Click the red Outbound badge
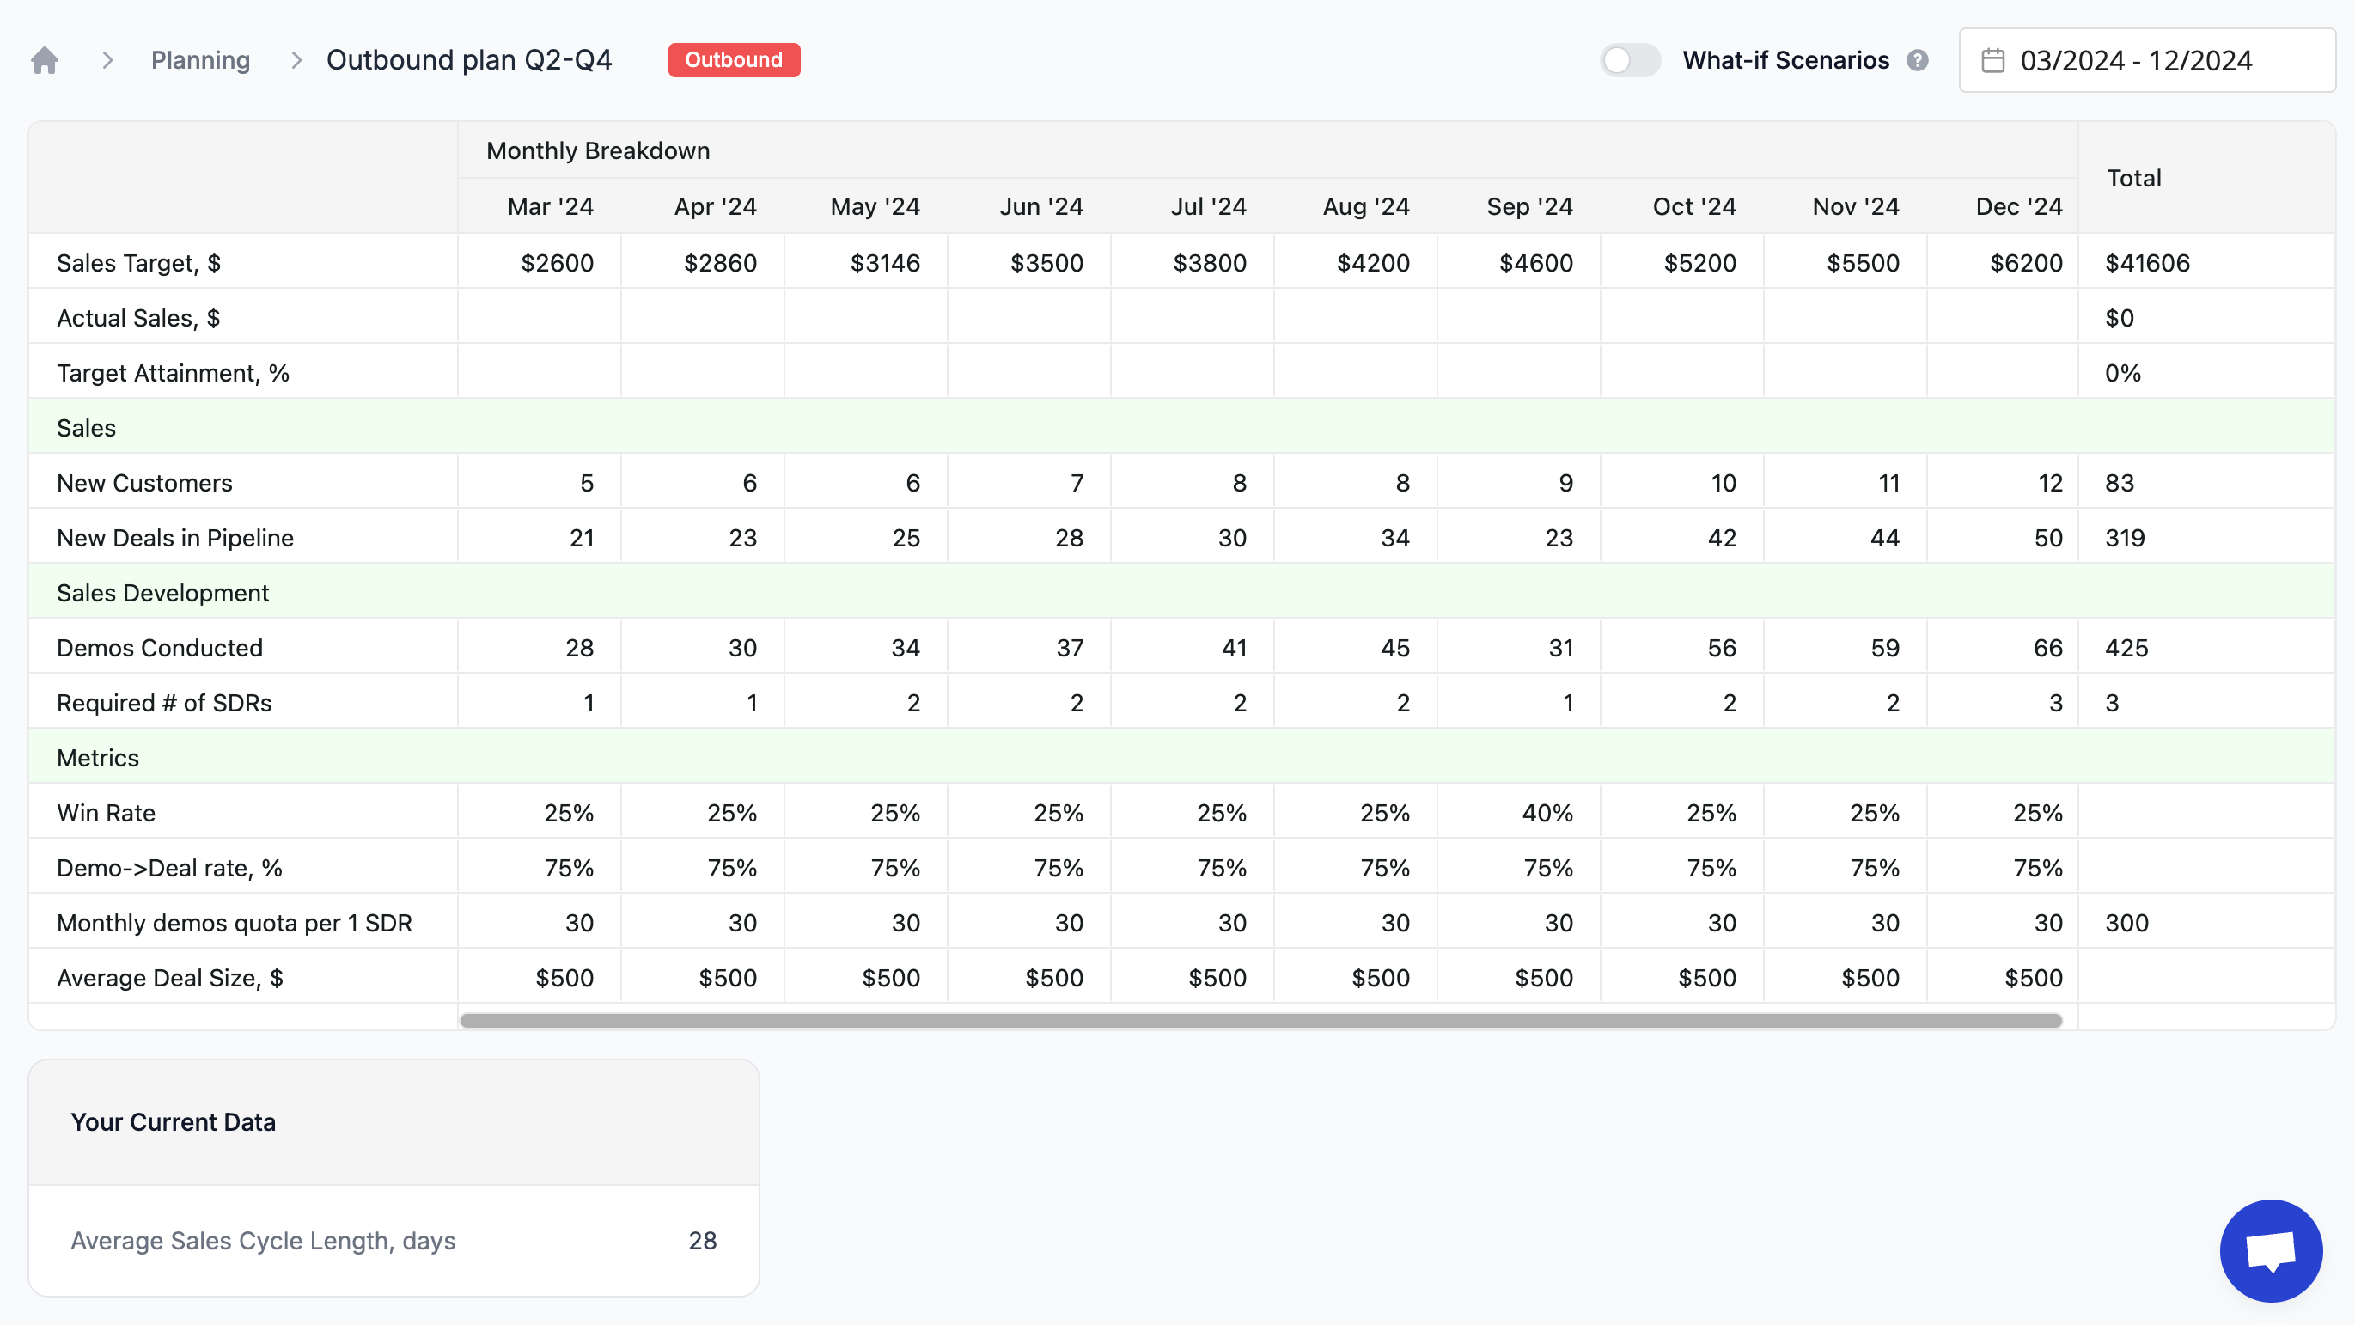Image resolution: width=2355 pixels, height=1325 pixels. click(x=733, y=59)
